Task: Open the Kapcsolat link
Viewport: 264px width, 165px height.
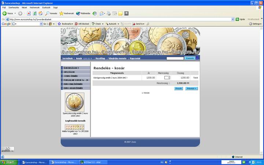Action: [x=135, y=58]
